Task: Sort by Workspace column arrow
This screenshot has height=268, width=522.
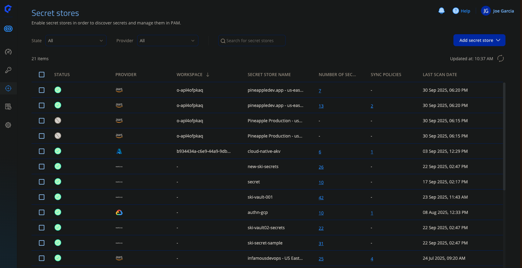Action: pyautogui.click(x=208, y=75)
